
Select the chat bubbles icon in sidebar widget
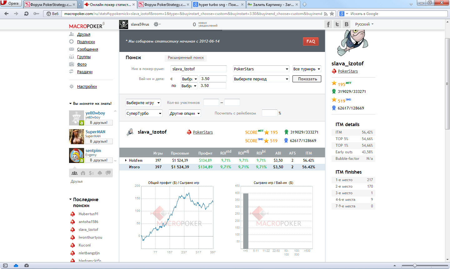(108, 173)
